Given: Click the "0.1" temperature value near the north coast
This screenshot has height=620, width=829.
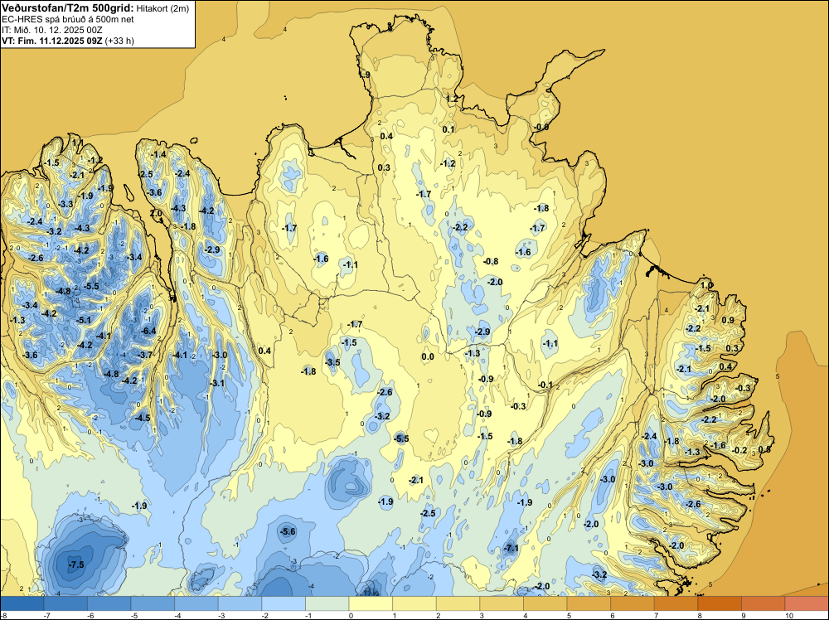Looking at the screenshot, I should point(448,129).
